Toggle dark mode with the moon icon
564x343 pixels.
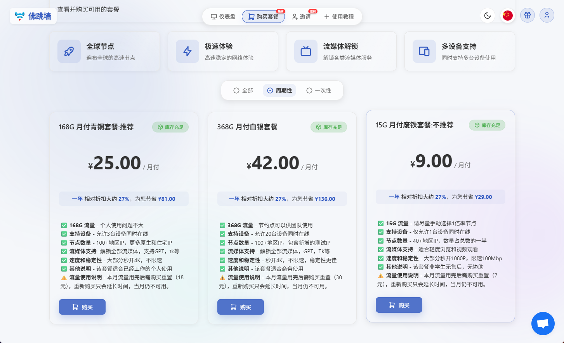pos(488,16)
